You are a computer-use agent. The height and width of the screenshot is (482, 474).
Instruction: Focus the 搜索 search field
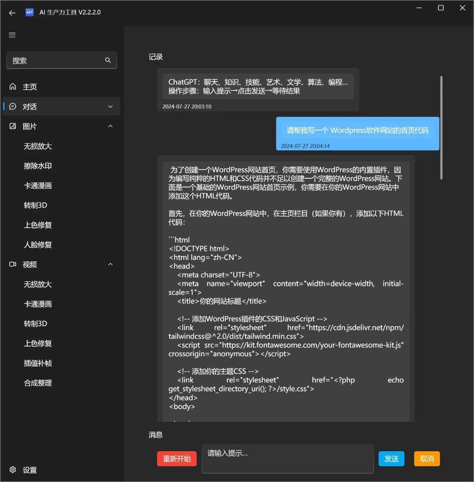pyautogui.click(x=62, y=60)
